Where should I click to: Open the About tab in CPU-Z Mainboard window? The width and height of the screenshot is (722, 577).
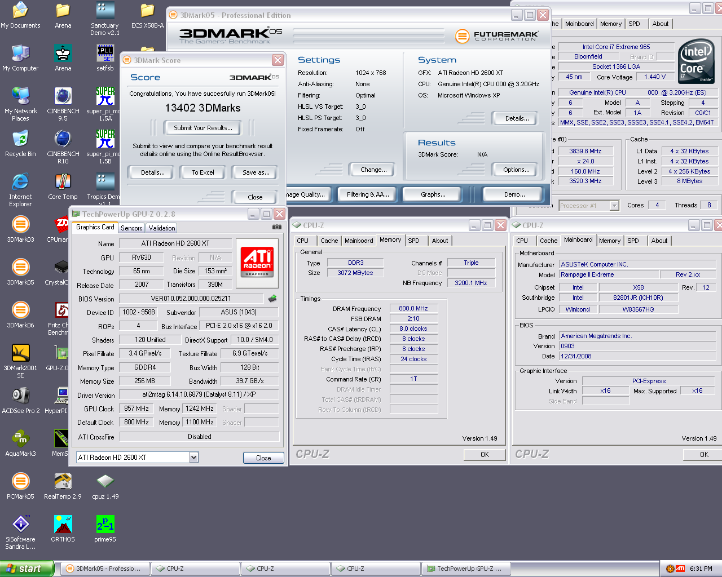point(659,241)
